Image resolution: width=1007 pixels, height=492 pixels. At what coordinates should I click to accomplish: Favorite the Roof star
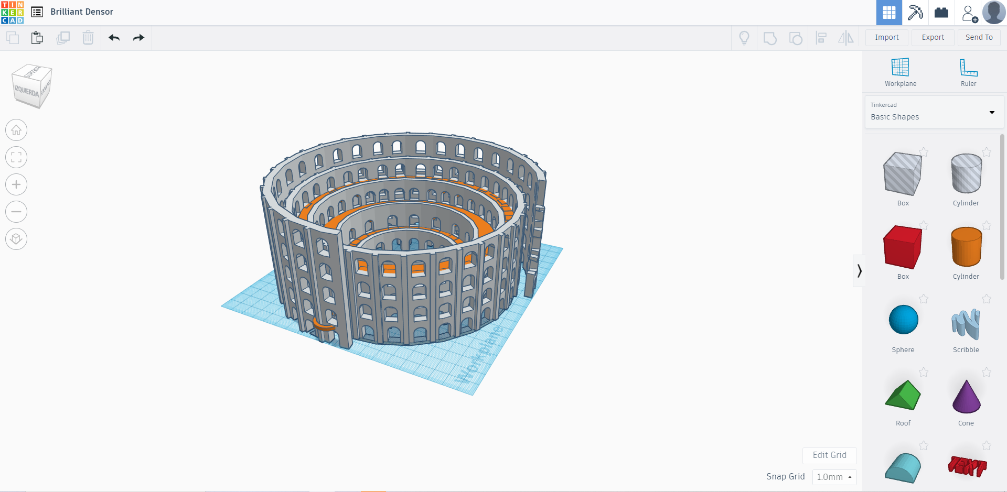pos(924,372)
